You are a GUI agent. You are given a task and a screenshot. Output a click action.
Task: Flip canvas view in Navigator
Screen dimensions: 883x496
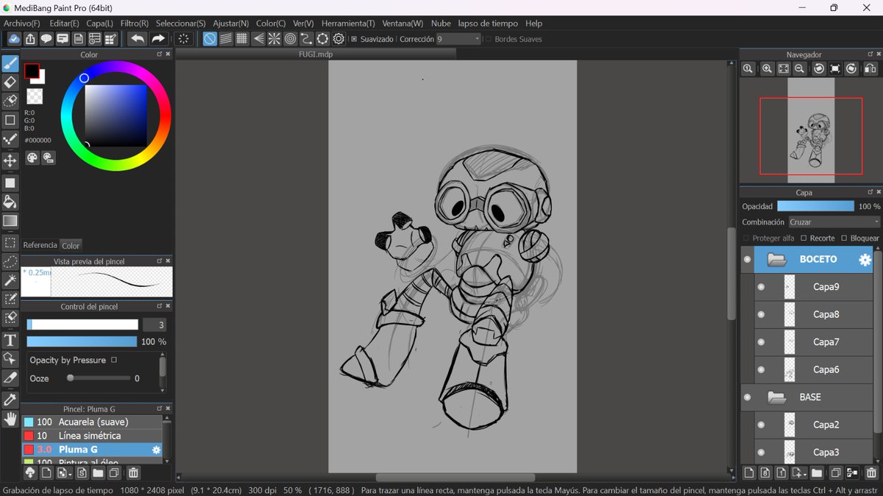click(x=870, y=68)
